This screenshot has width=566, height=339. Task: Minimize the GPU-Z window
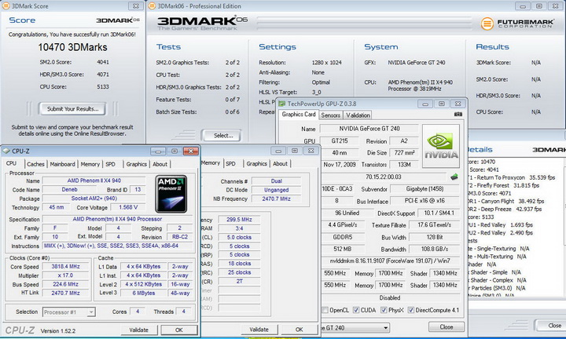click(x=424, y=104)
